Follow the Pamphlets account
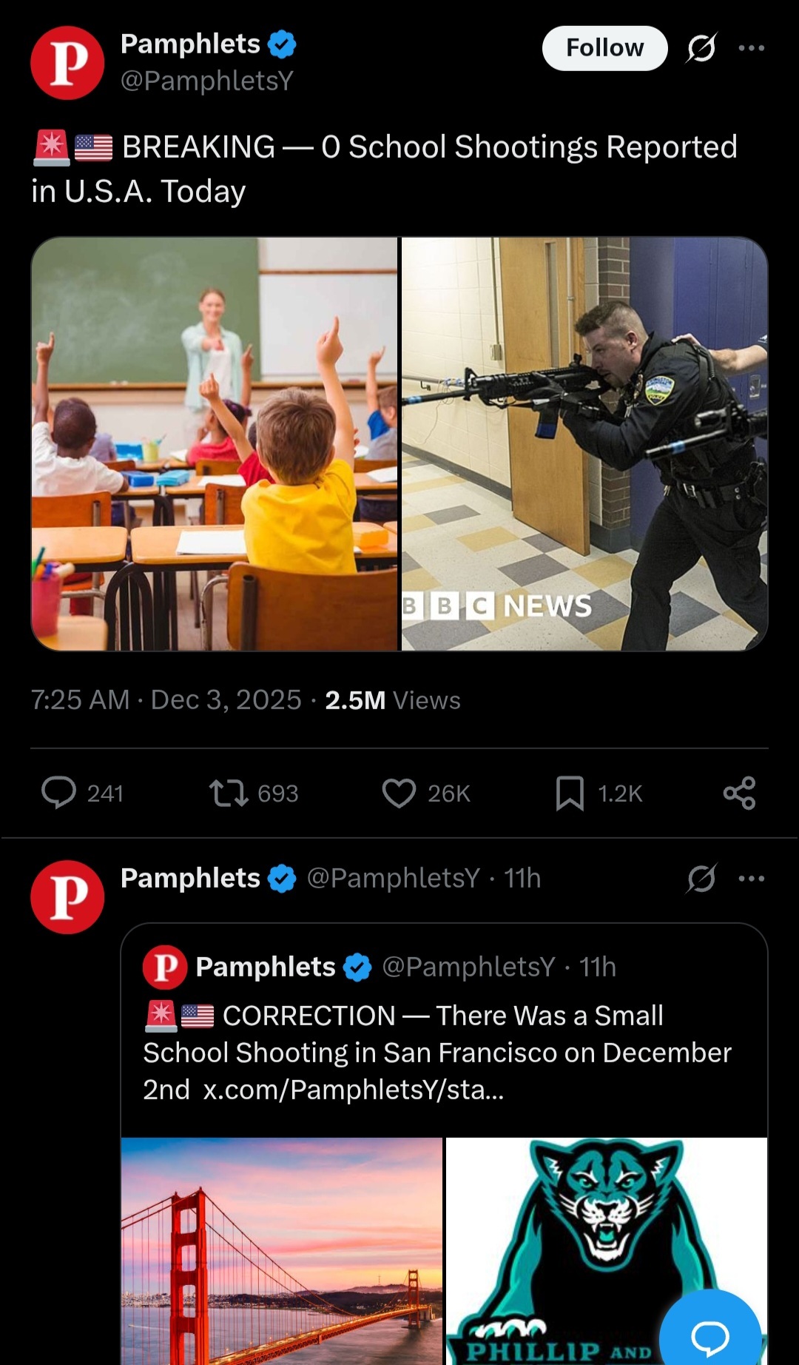Screen dimensions: 799x1365 (605, 48)
